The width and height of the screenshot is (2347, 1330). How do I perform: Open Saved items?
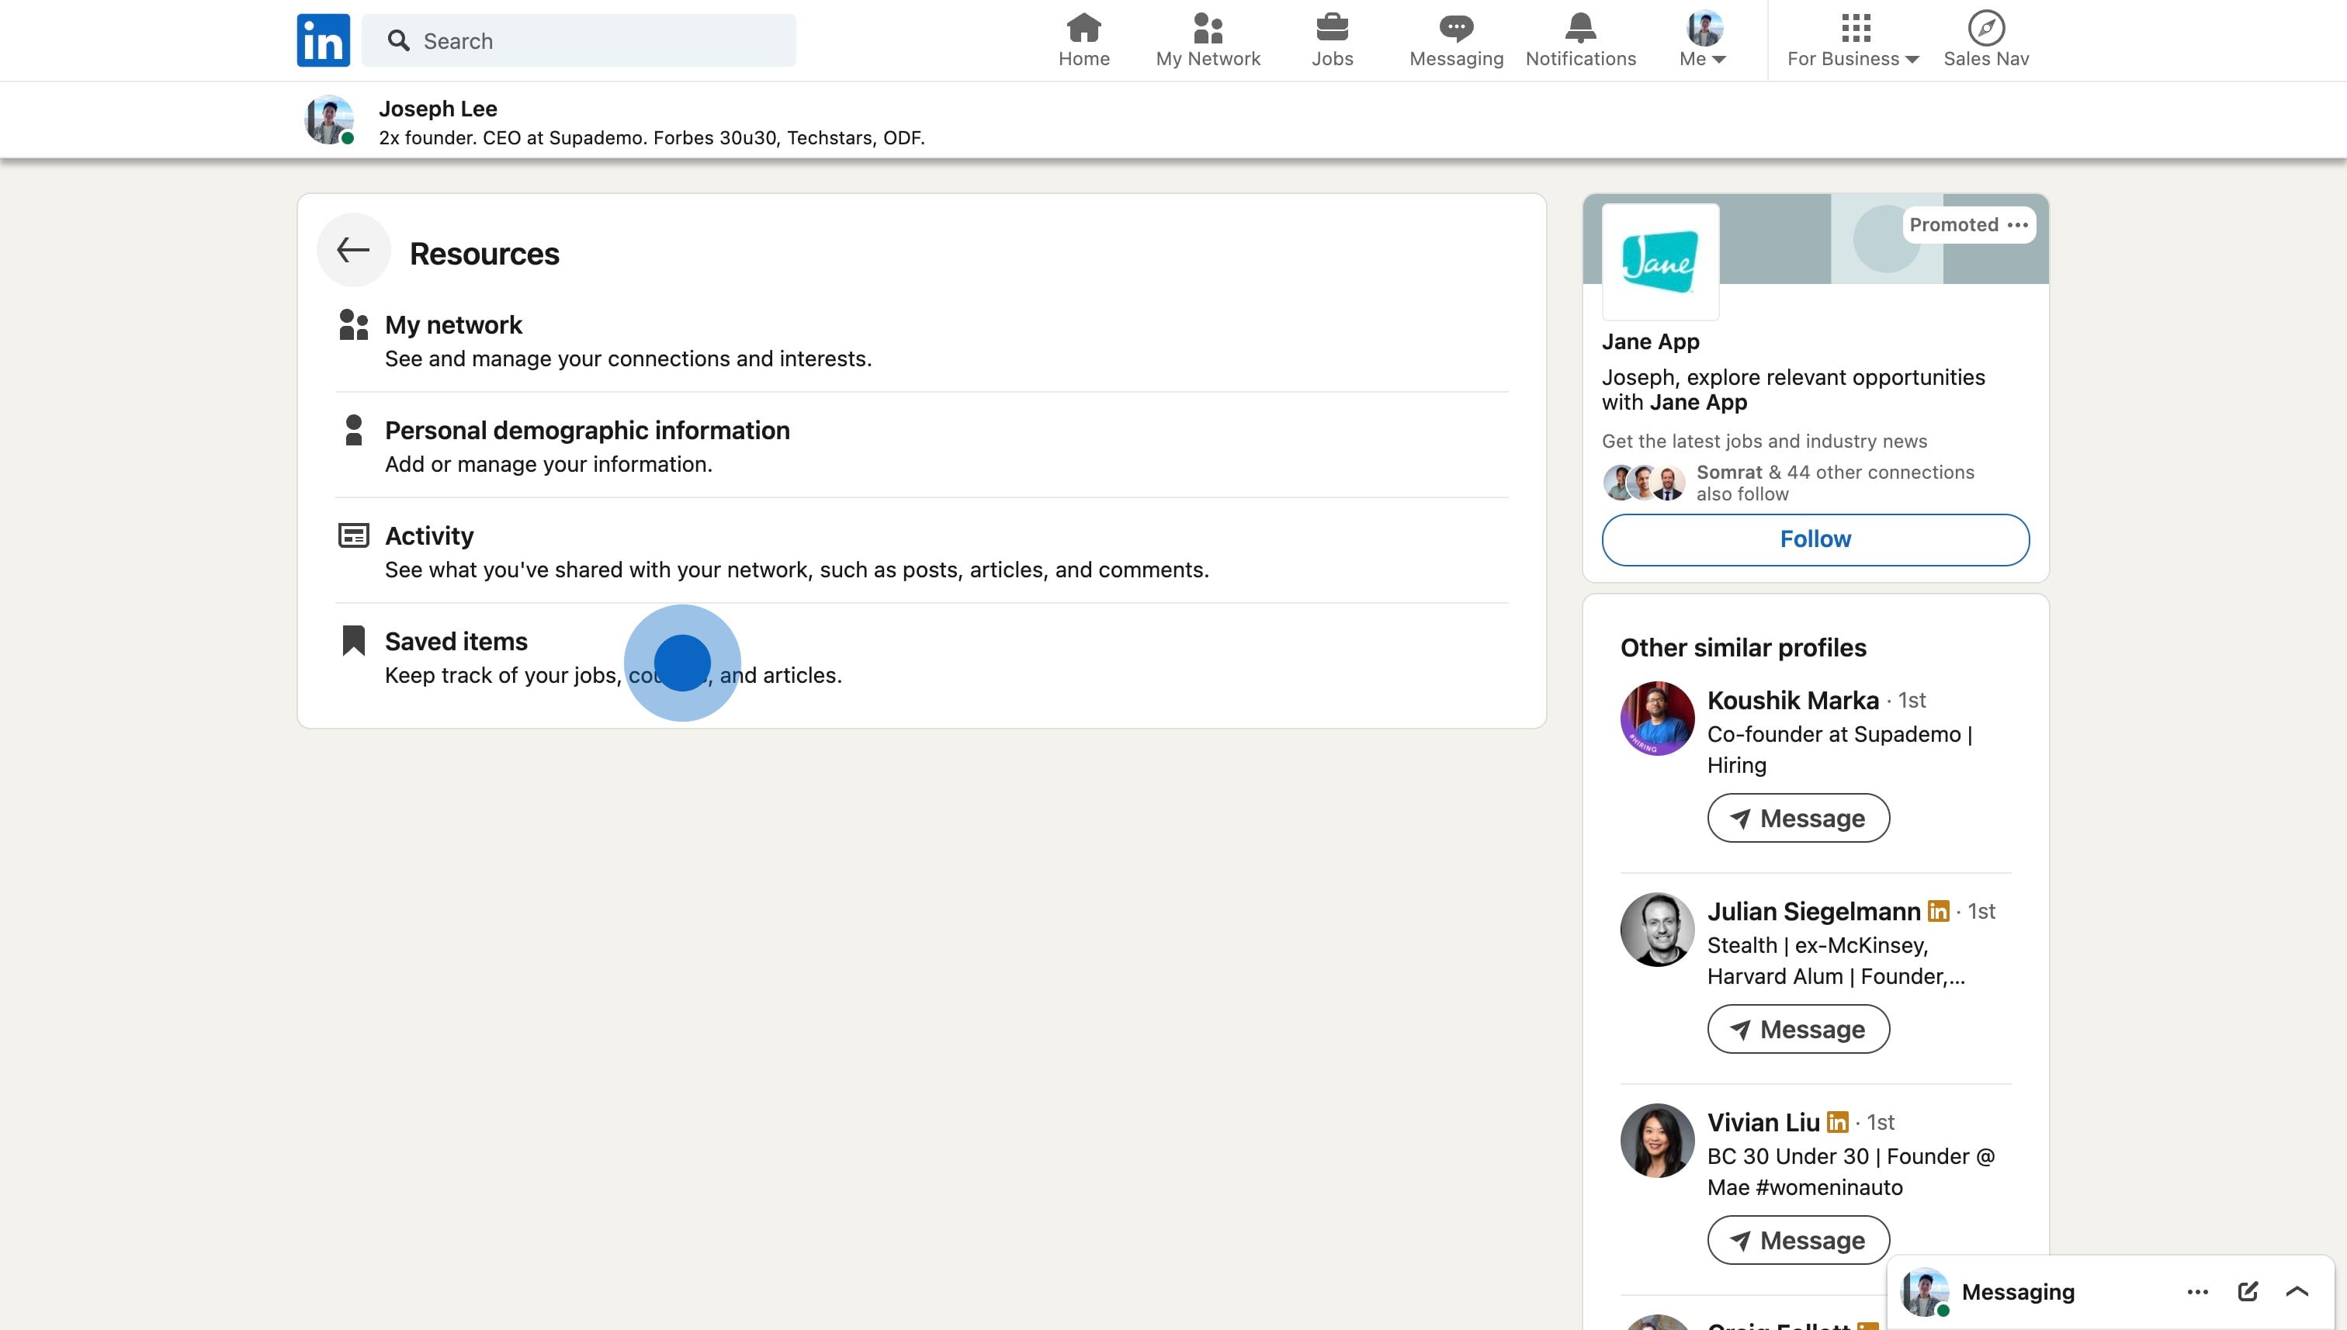[x=922, y=656]
